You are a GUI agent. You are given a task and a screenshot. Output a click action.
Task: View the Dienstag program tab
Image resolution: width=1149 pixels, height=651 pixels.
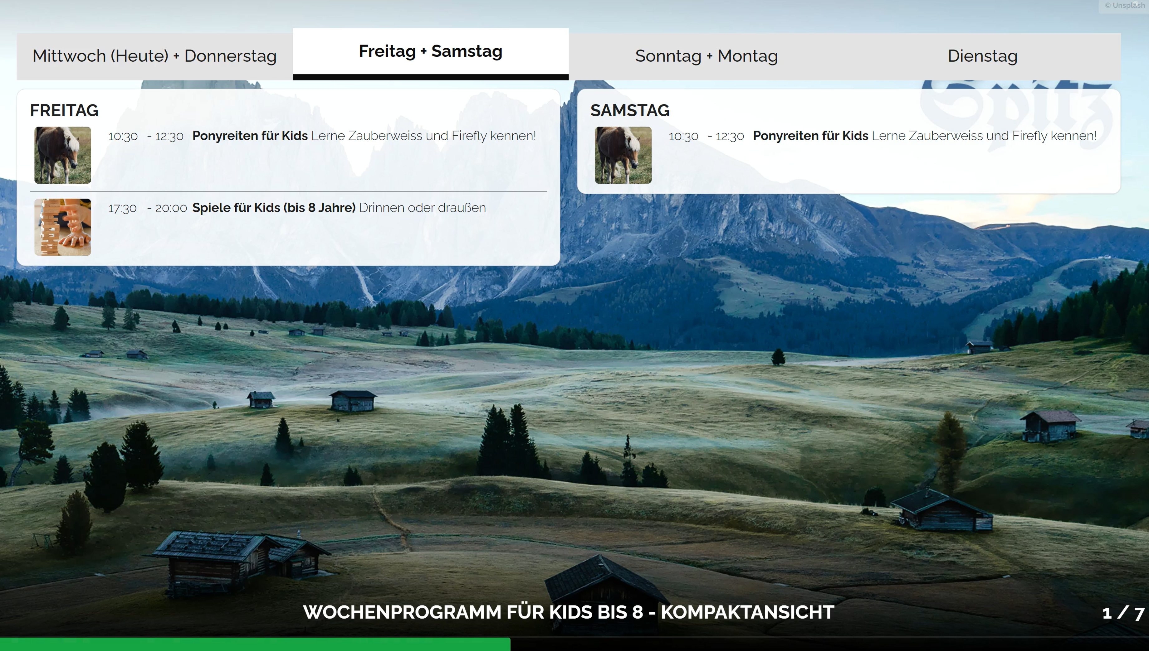pos(983,55)
